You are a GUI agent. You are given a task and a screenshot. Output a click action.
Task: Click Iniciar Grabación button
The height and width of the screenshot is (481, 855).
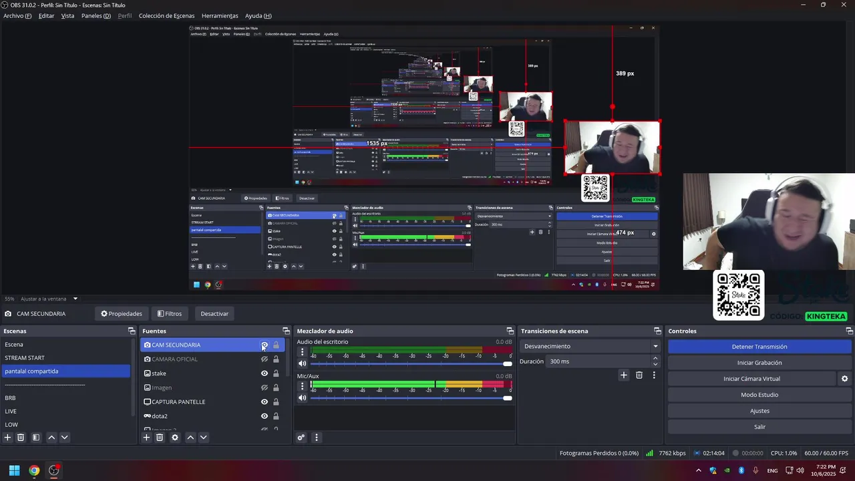click(759, 363)
